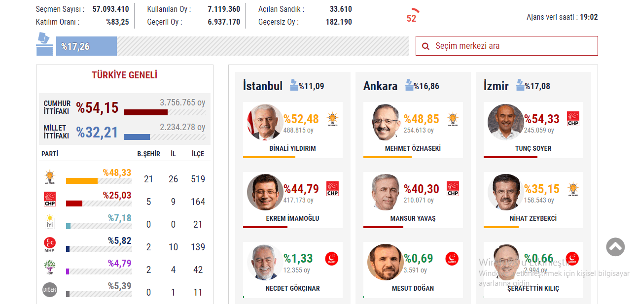Click the search magnifier icon
This screenshot has width=638, height=304.
[425, 46]
